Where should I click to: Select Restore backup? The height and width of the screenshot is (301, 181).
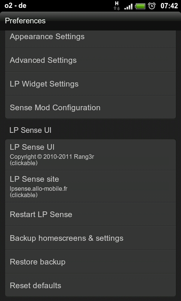(x=90, y=262)
